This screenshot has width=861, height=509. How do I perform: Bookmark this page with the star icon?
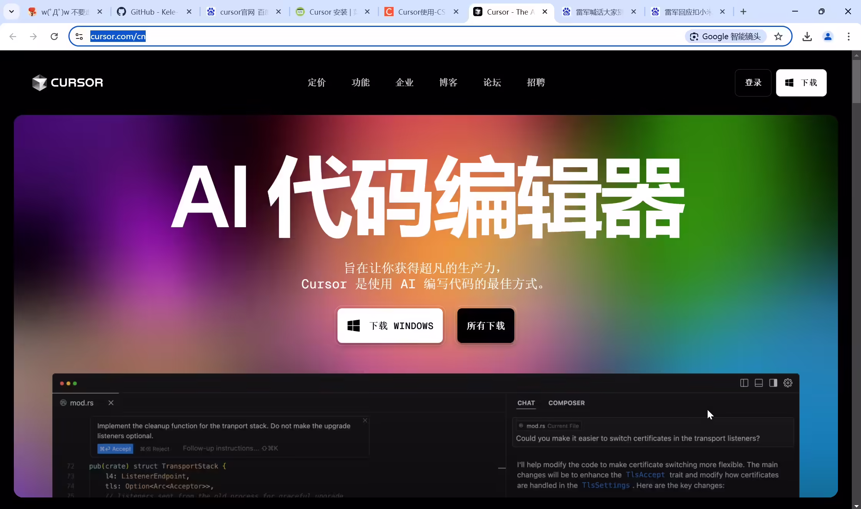point(778,37)
